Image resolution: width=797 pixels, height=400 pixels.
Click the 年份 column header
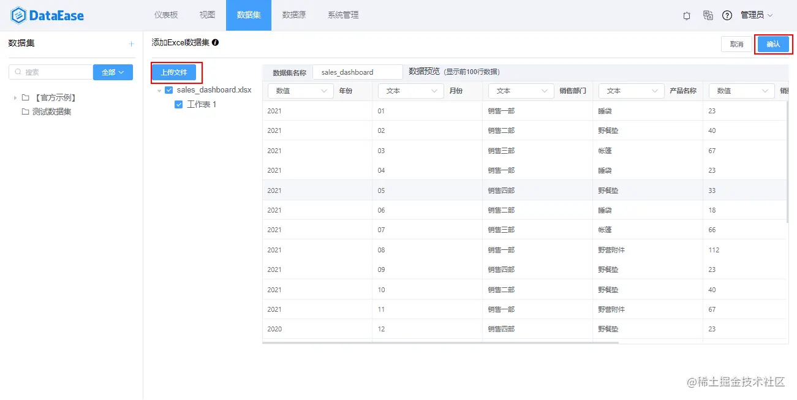346,91
